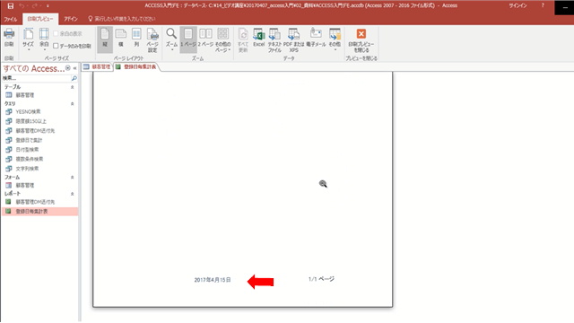The width and height of the screenshot is (574, 323).
Task: Export the report using the Excel icon
Action: (x=259, y=38)
